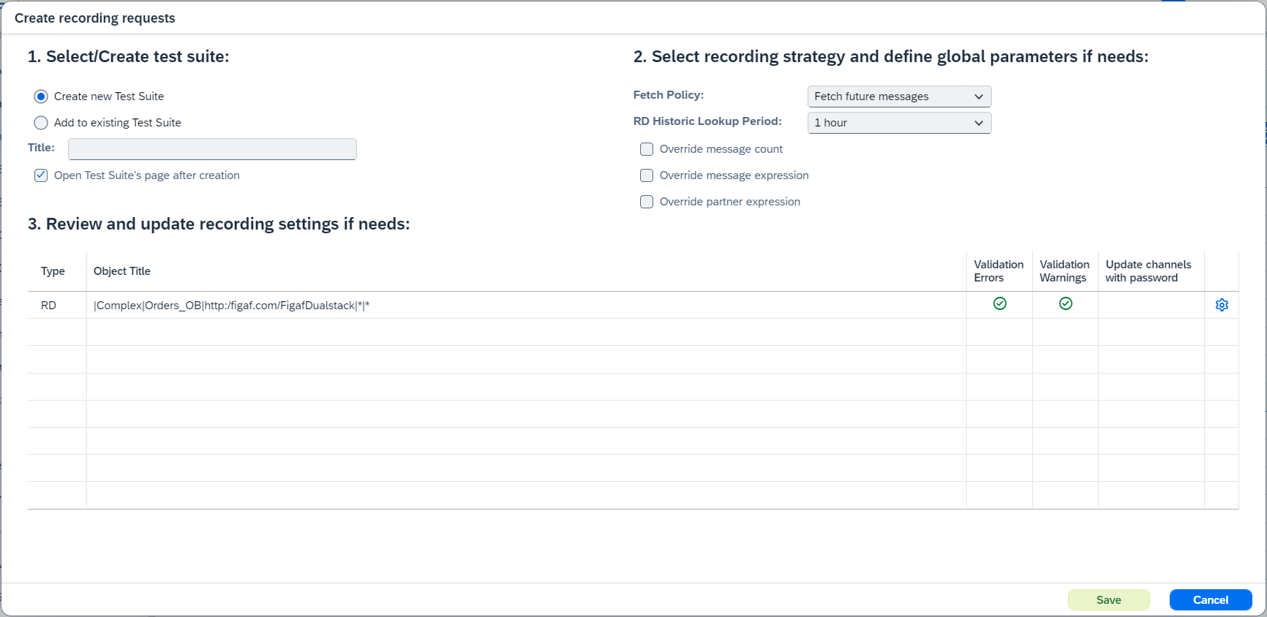Click the Create recording requests dialog title

click(x=95, y=18)
